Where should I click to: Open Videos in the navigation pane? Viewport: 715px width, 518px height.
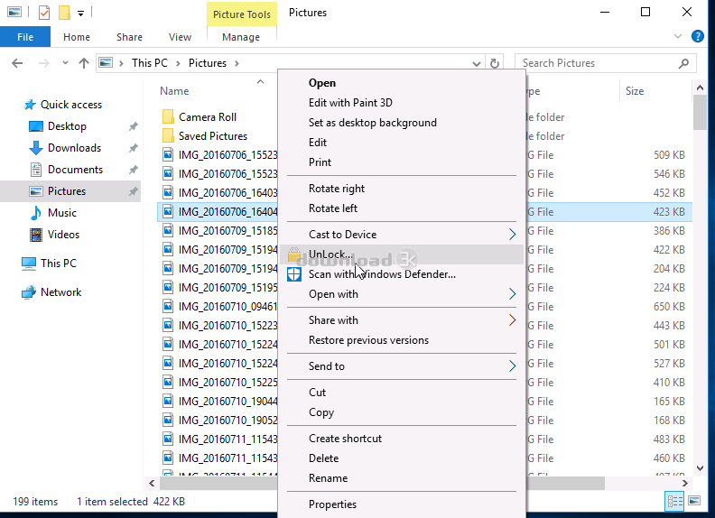(x=63, y=235)
